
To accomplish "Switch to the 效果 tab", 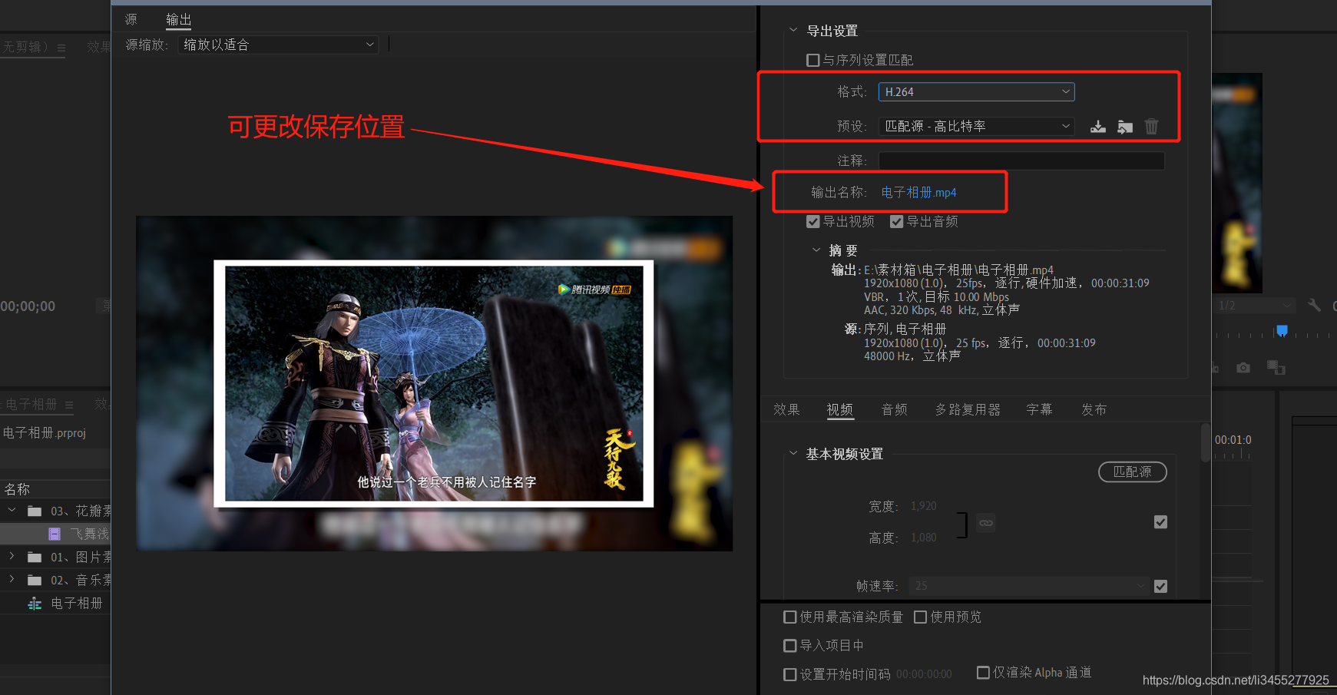I will (786, 409).
